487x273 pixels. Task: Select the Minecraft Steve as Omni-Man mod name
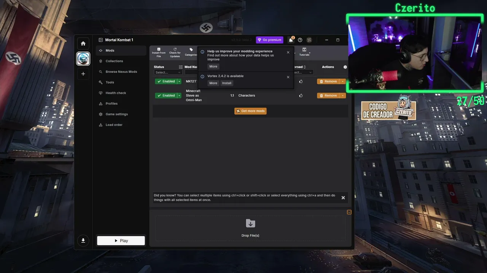[x=194, y=96]
